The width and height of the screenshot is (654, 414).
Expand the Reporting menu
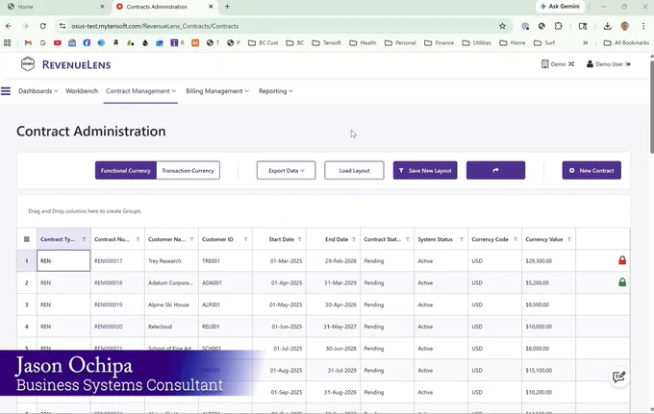(x=276, y=91)
